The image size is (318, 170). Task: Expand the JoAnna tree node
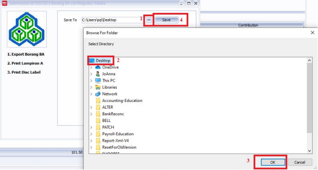pyautogui.click(x=91, y=74)
